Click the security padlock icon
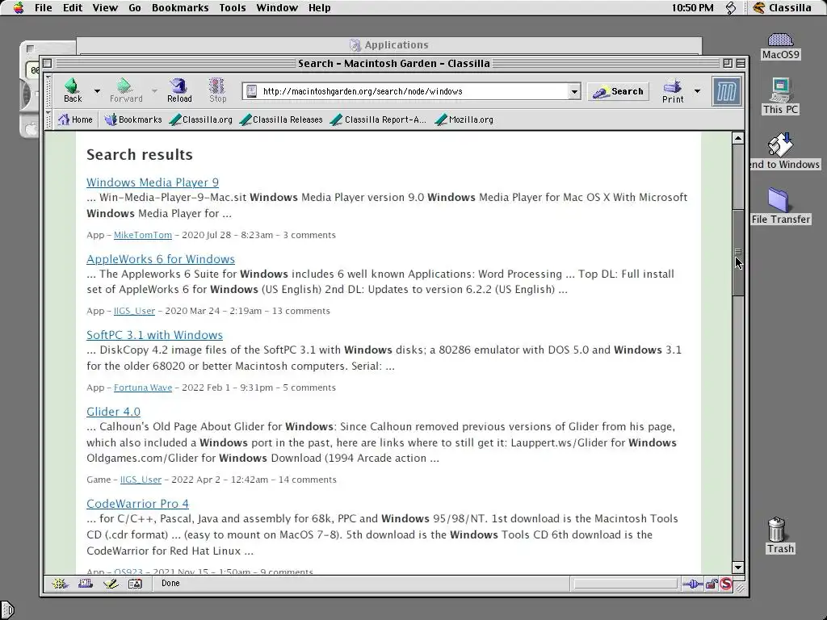The width and height of the screenshot is (827, 620). (712, 584)
